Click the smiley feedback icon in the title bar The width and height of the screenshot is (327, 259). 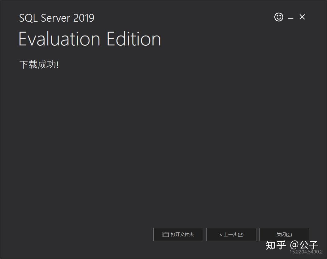278,17
